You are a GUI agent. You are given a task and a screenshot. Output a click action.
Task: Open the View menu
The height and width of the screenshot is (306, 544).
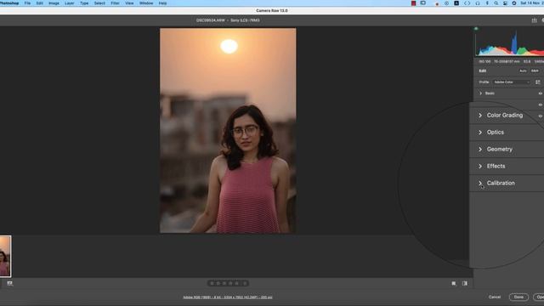pyautogui.click(x=129, y=3)
